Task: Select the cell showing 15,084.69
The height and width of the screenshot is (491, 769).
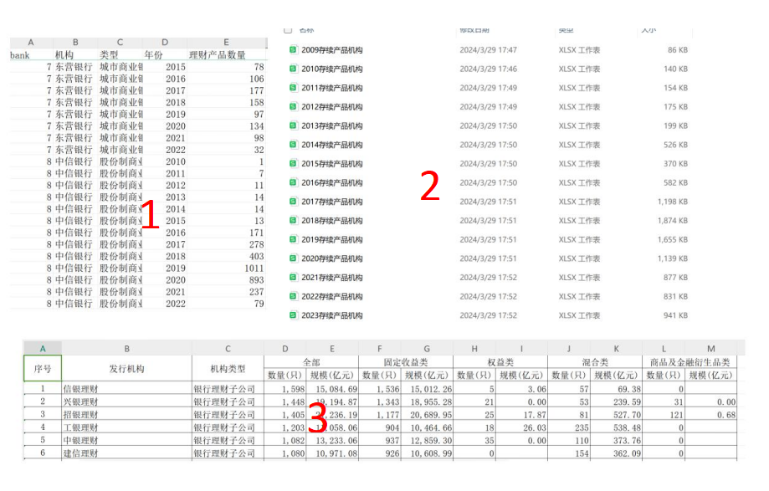Action: point(332,389)
